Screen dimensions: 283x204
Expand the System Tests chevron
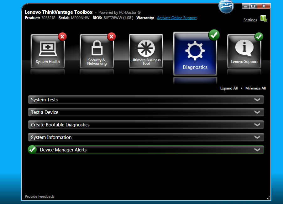tap(257, 100)
